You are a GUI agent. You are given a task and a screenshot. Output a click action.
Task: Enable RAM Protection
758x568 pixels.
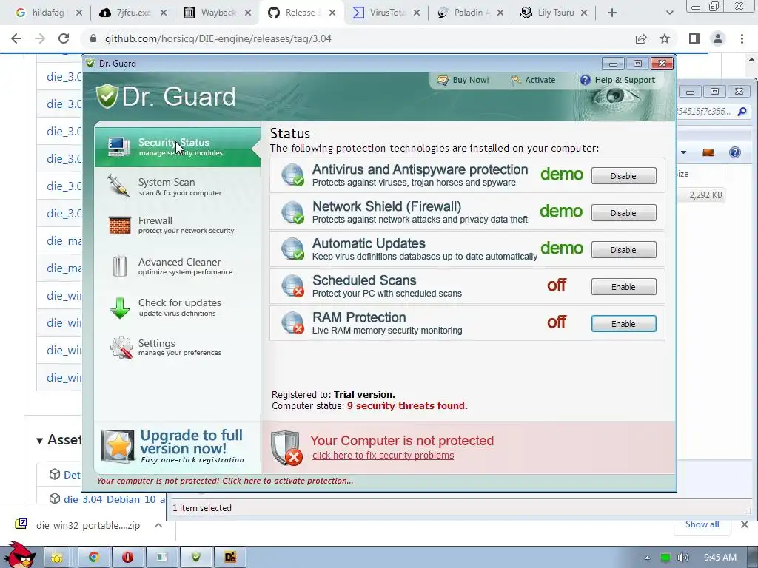(x=623, y=324)
